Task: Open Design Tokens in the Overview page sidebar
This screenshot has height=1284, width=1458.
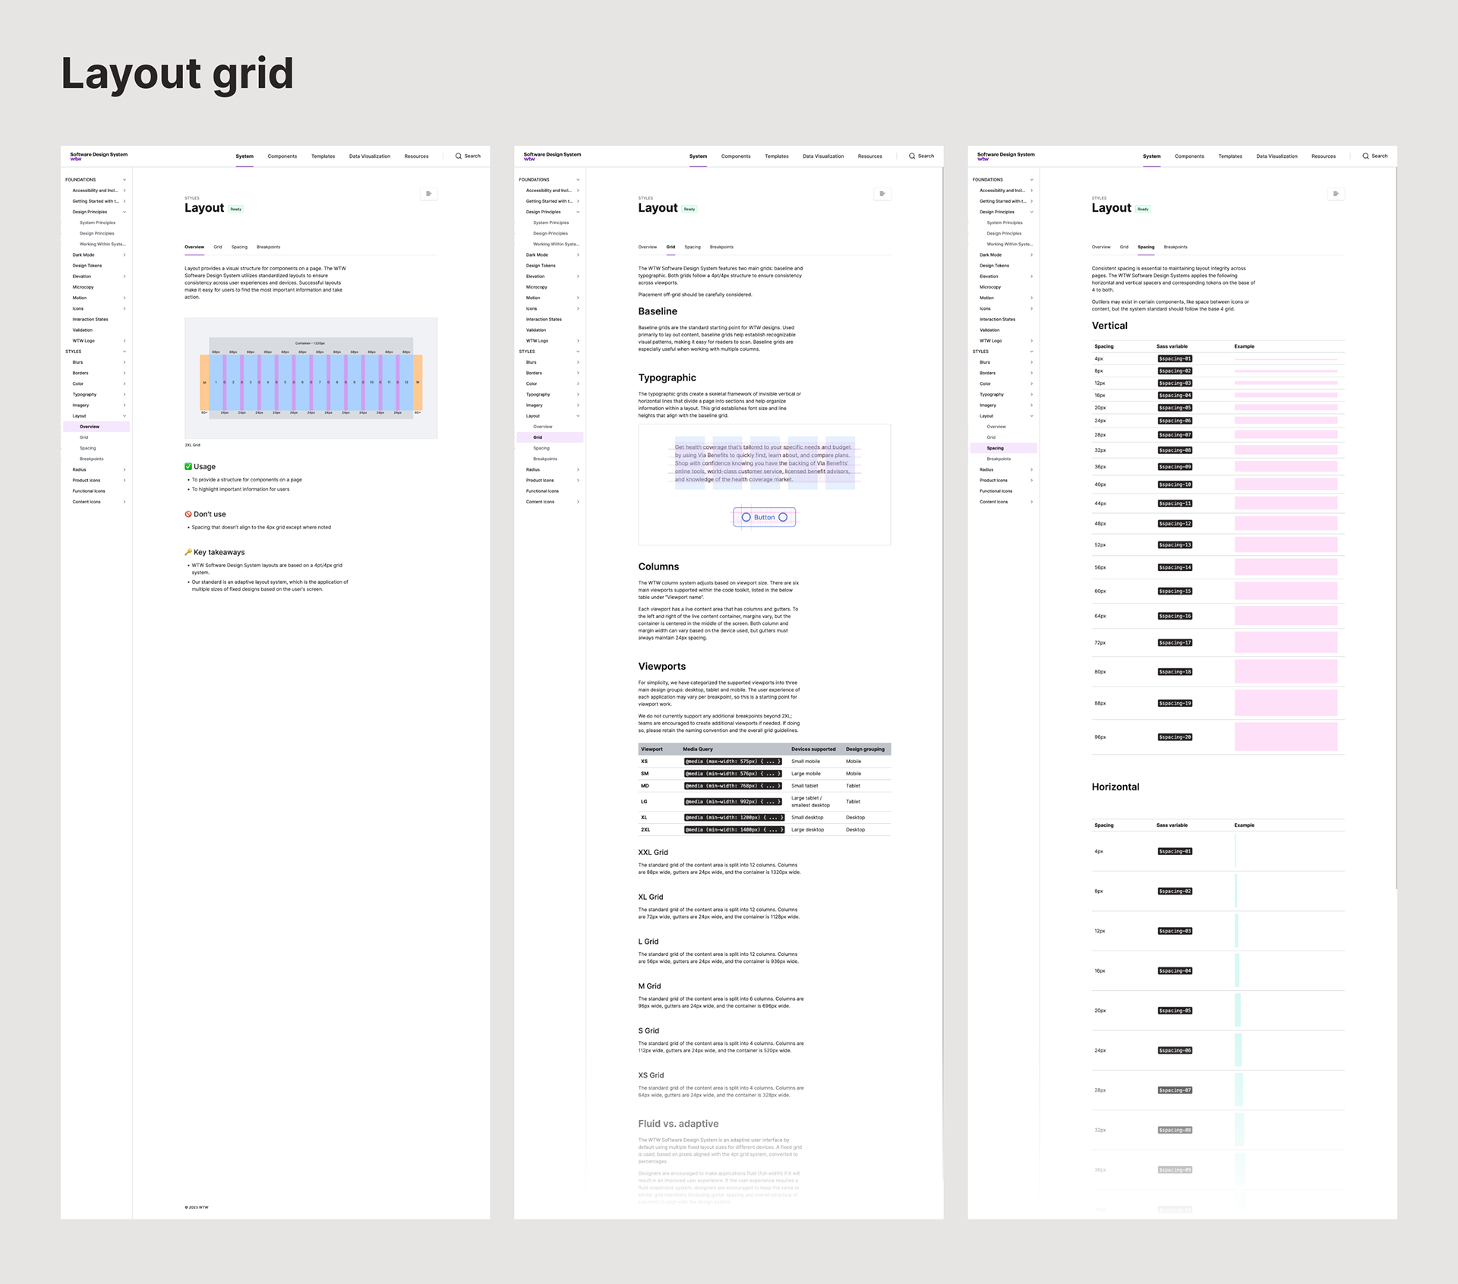Action: (x=87, y=266)
